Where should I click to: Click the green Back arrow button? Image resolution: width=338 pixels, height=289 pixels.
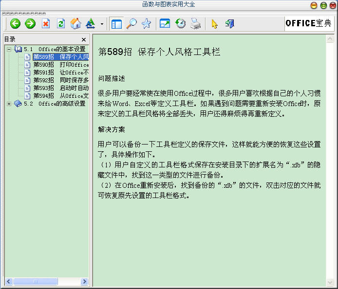tap(15, 23)
